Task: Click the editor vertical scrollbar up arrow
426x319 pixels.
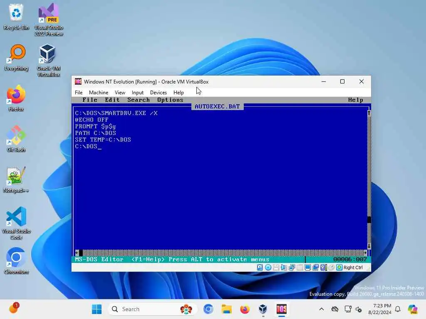Action: (x=369, y=113)
